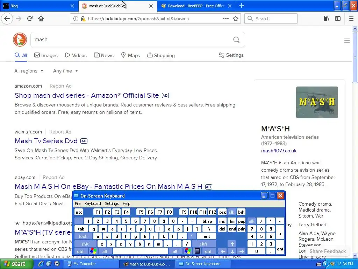Click the bksp key on keyboard
The height and width of the screenshot is (269, 358).
(x=207, y=221)
